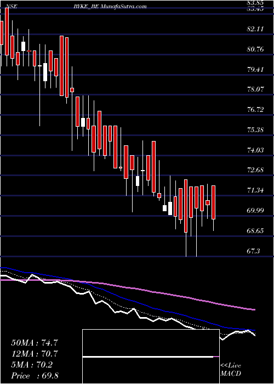Select the 69.99 price level label

(255, 211)
